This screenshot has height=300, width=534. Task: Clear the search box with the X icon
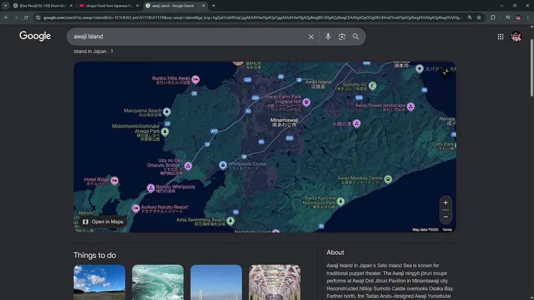pyautogui.click(x=311, y=37)
